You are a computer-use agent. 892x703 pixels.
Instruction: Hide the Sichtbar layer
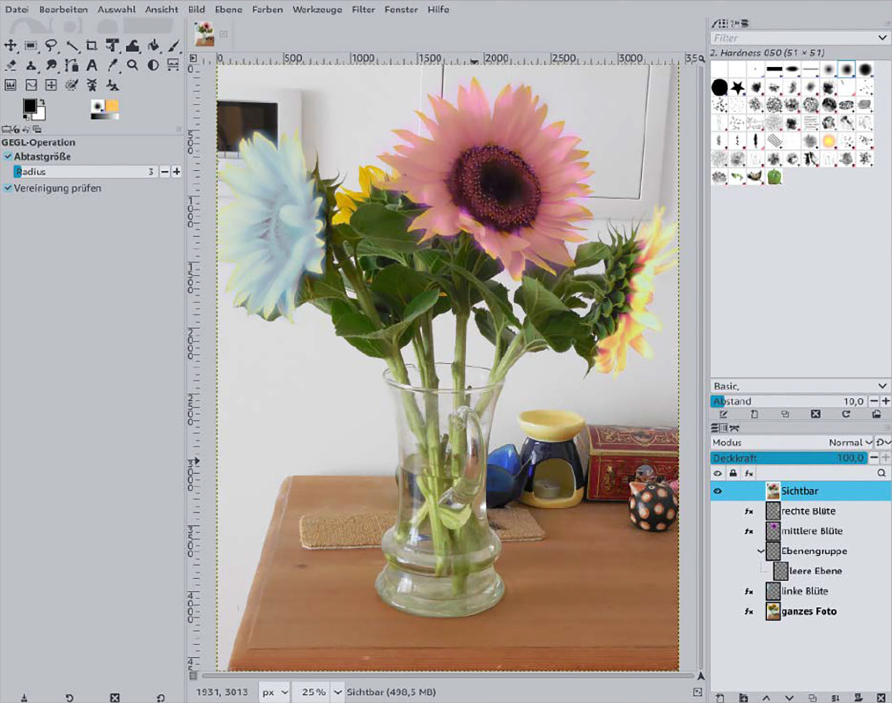[717, 490]
